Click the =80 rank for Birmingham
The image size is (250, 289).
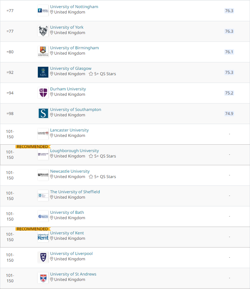coord(10,52)
